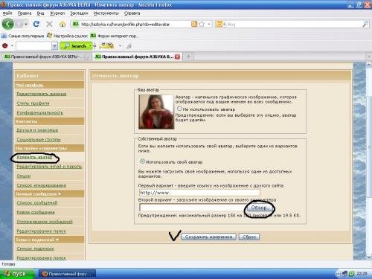The image size is (372, 279).
Task: Click the green tray icon beside the clock
Action: (351, 274)
